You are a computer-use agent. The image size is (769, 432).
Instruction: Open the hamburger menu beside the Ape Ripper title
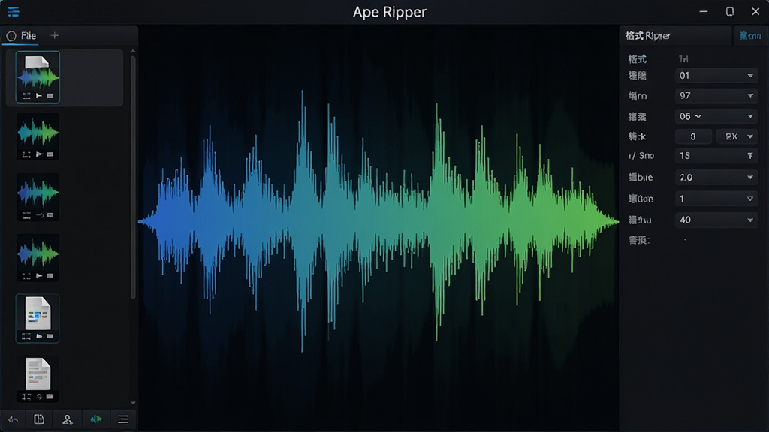tap(14, 12)
